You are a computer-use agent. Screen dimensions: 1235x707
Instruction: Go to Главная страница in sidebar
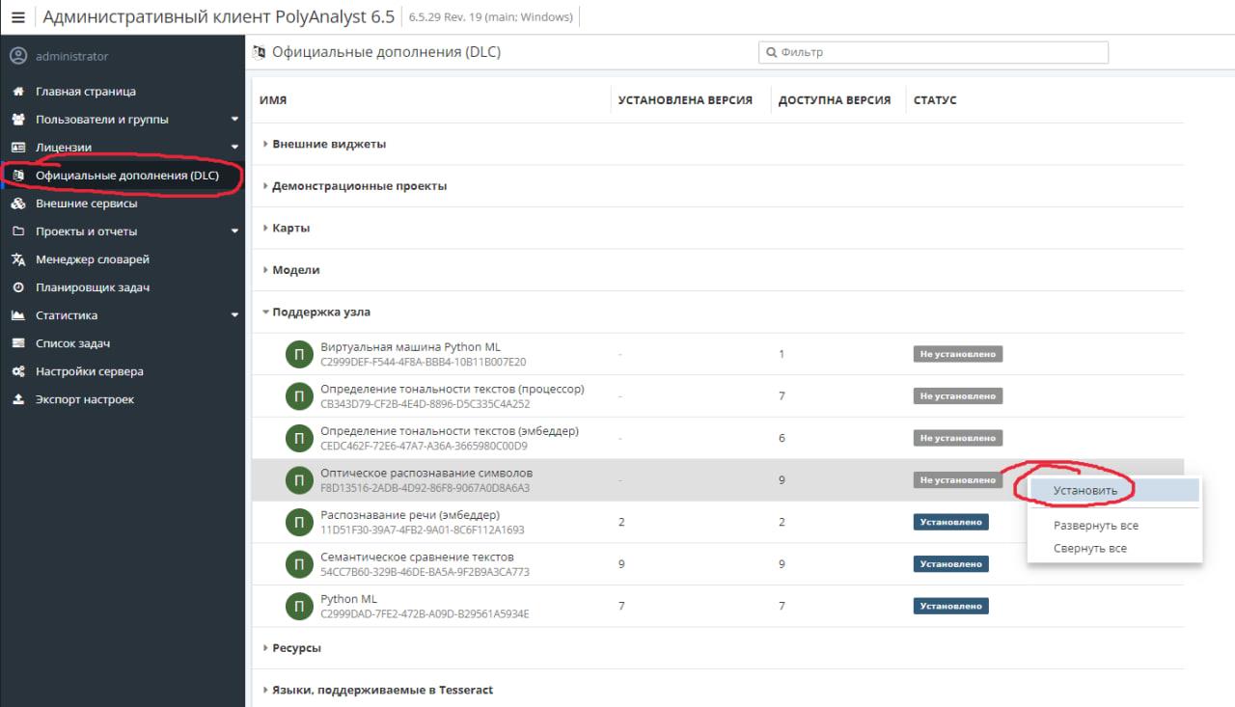pos(86,92)
